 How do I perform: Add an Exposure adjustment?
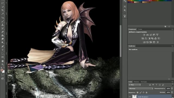[x=154, y=35]
